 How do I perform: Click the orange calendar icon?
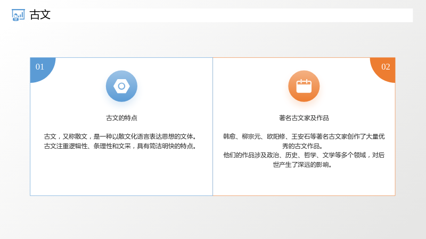tap(304, 86)
